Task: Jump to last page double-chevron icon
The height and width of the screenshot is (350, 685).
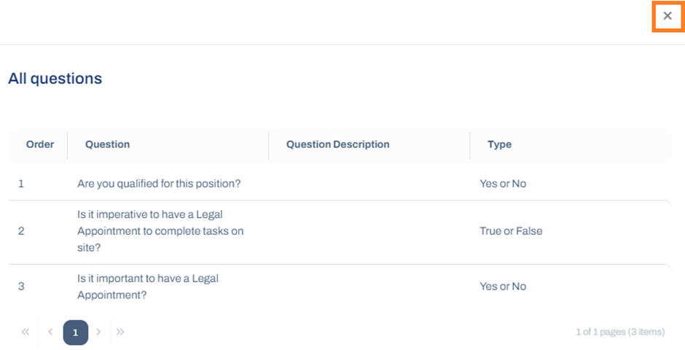Action: click(120, 332)
